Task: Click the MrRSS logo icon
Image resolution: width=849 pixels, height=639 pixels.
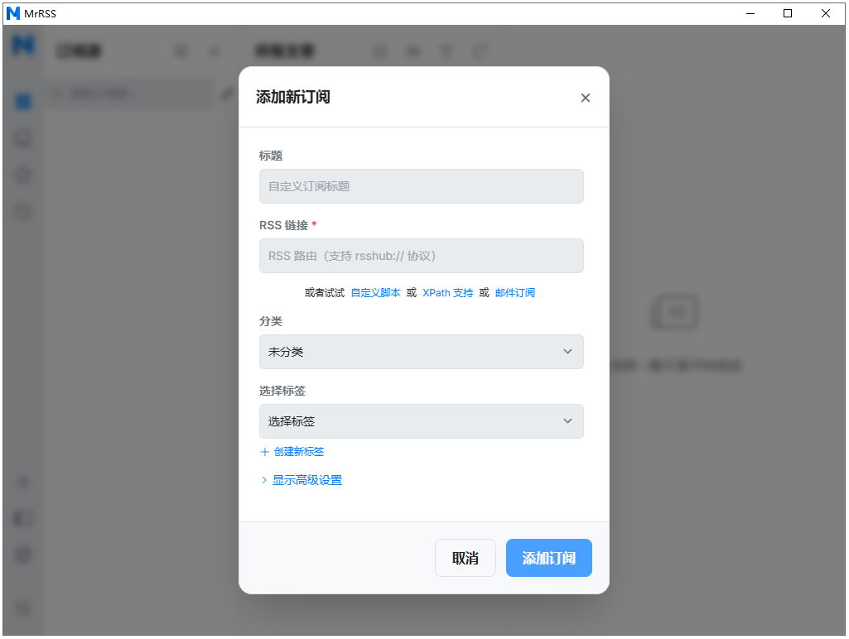Action: (x=22, y=46)
